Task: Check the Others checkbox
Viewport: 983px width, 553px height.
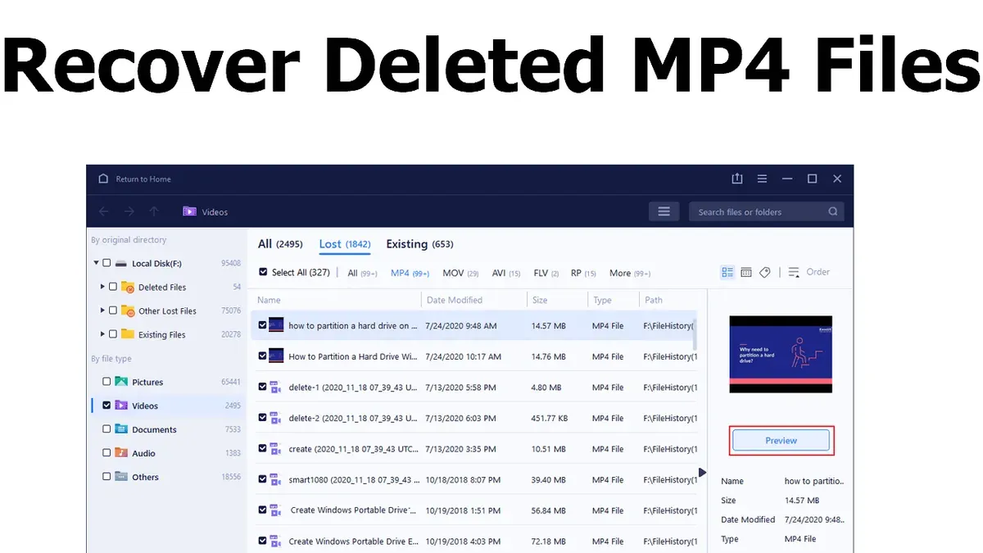Action: coord(106,477)
